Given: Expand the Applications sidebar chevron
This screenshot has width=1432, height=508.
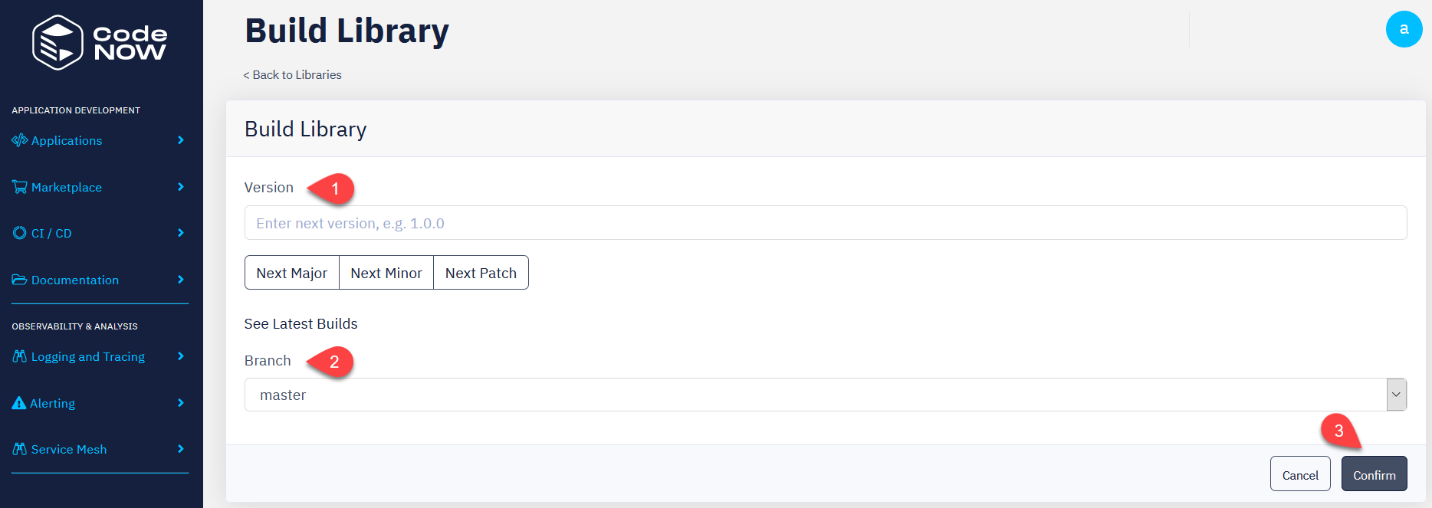Looking at the screenshot, I should tap(181, 140).
